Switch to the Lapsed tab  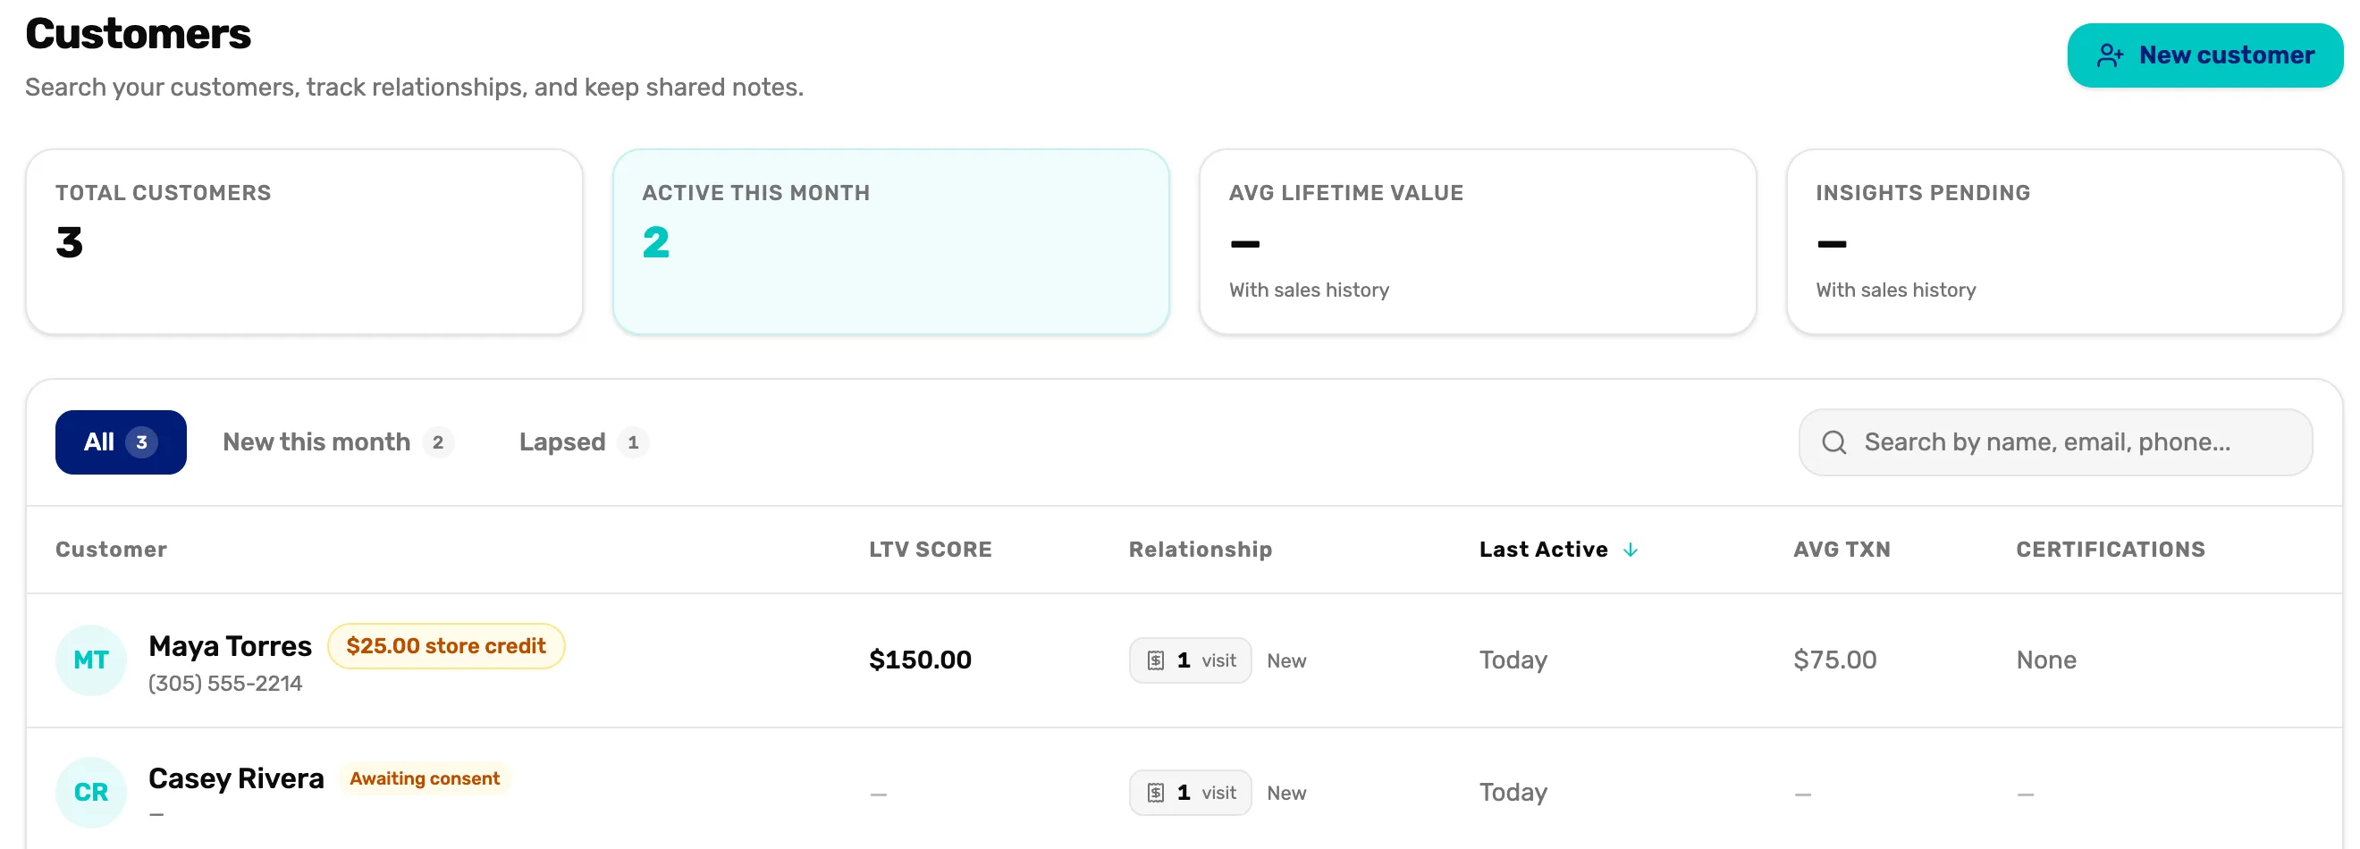point(584,442)
